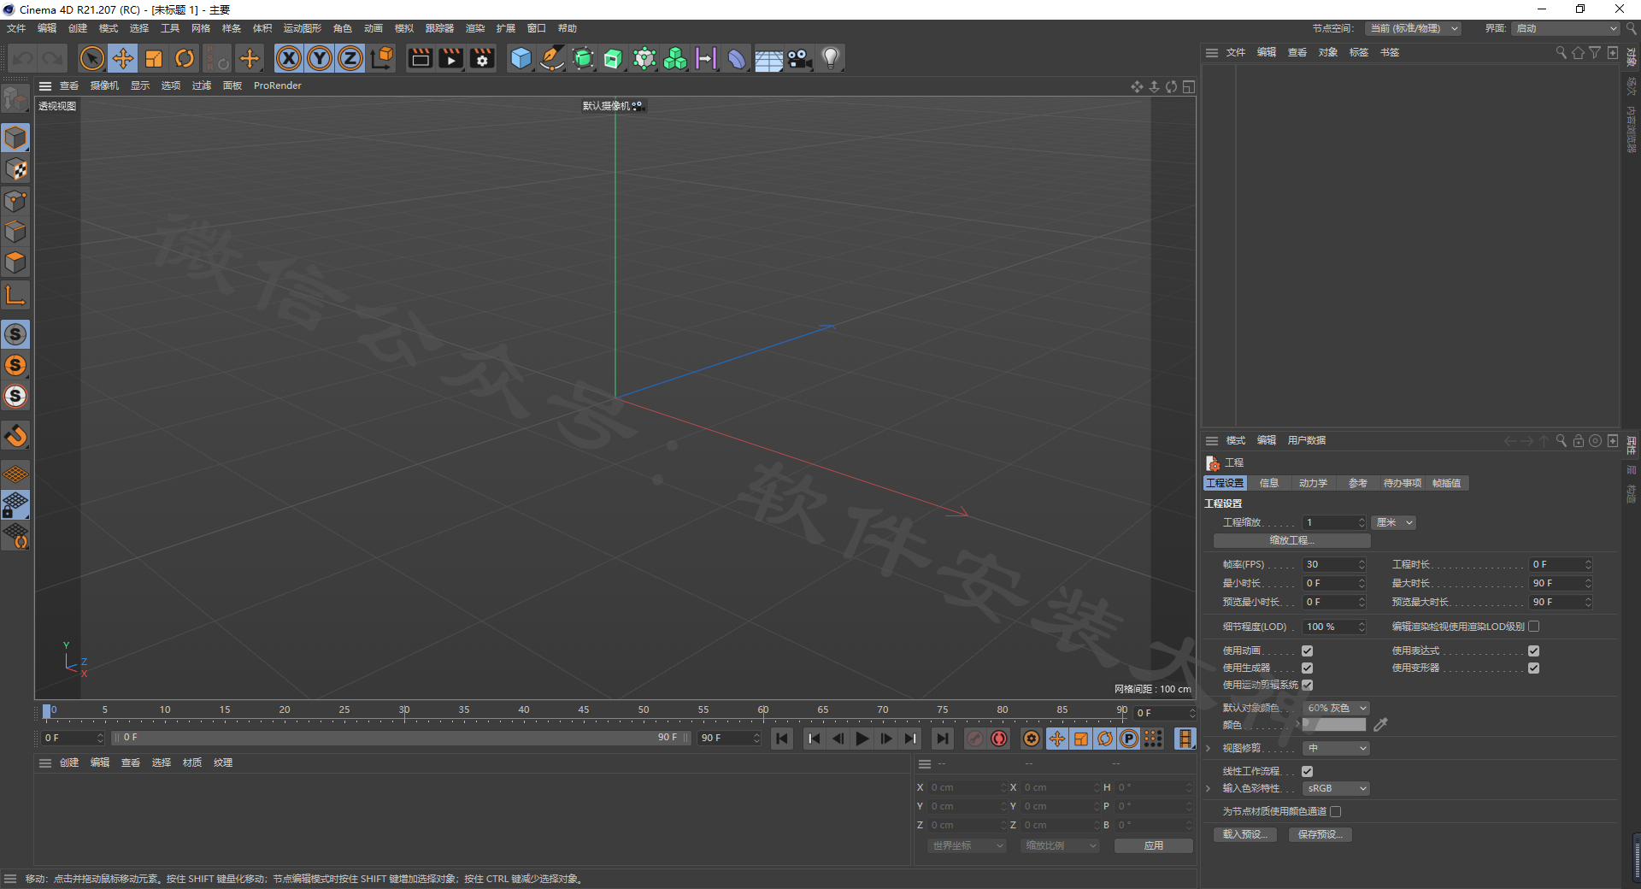
Task: Click the Record Active Objects button
Action: click(975, 739)
